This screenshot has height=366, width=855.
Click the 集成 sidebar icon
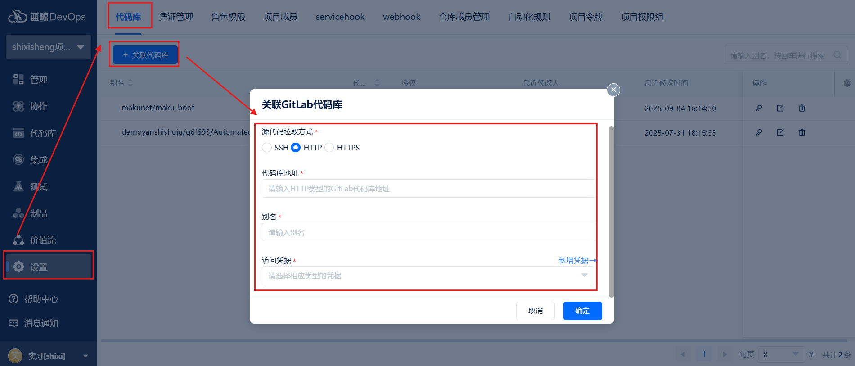[18, 160]
